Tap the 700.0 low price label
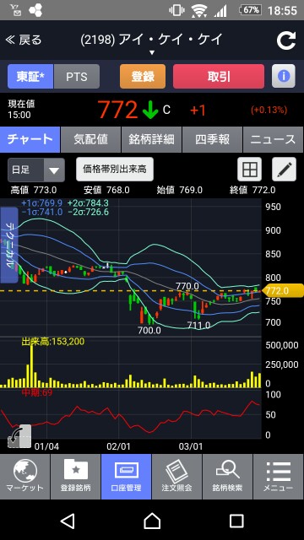The image size is (304, 540). tap(149, 331)
